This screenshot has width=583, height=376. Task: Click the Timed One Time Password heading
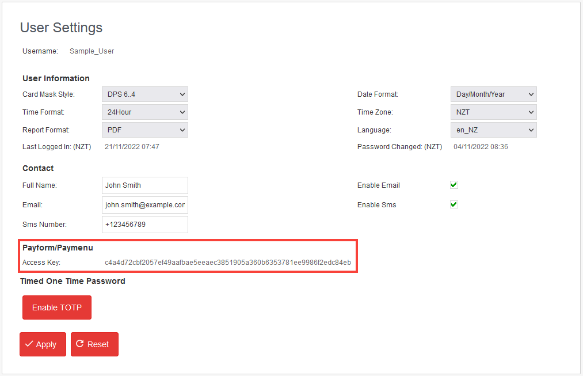(73, 281)
